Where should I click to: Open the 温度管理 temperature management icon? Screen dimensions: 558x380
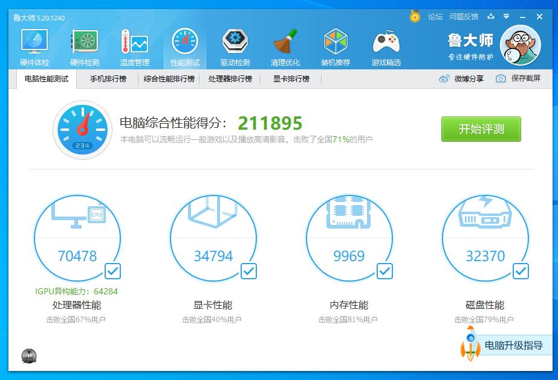click(x=135, y=48)
